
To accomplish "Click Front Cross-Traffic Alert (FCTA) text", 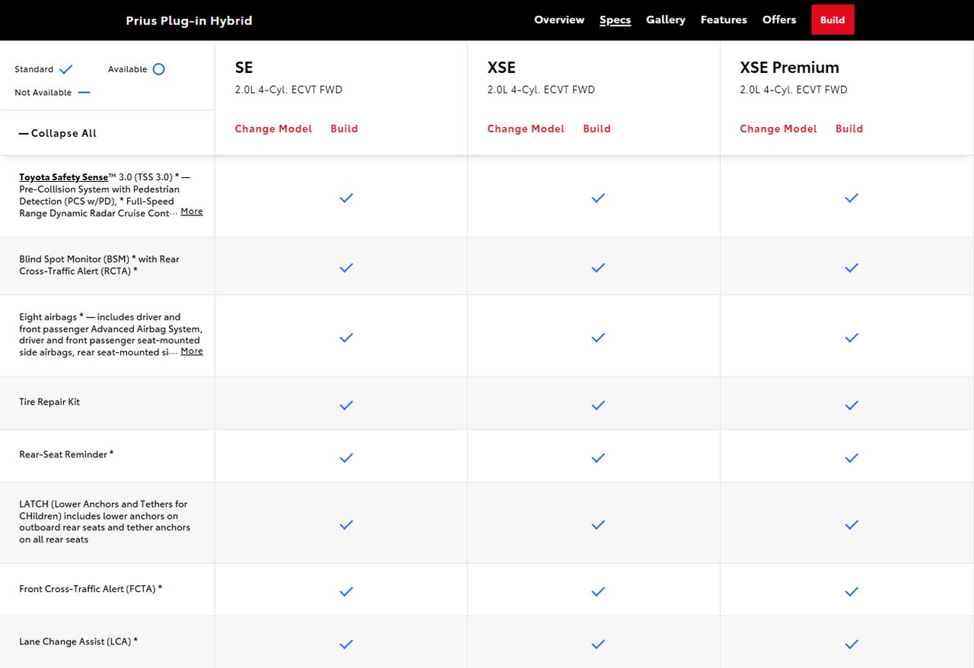I will 91,589.
